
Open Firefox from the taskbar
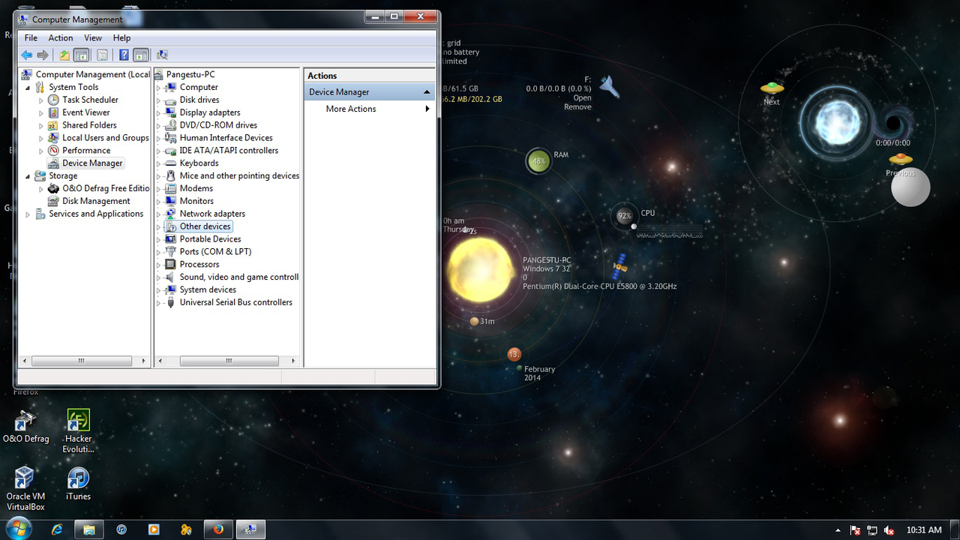pos(218,529)
